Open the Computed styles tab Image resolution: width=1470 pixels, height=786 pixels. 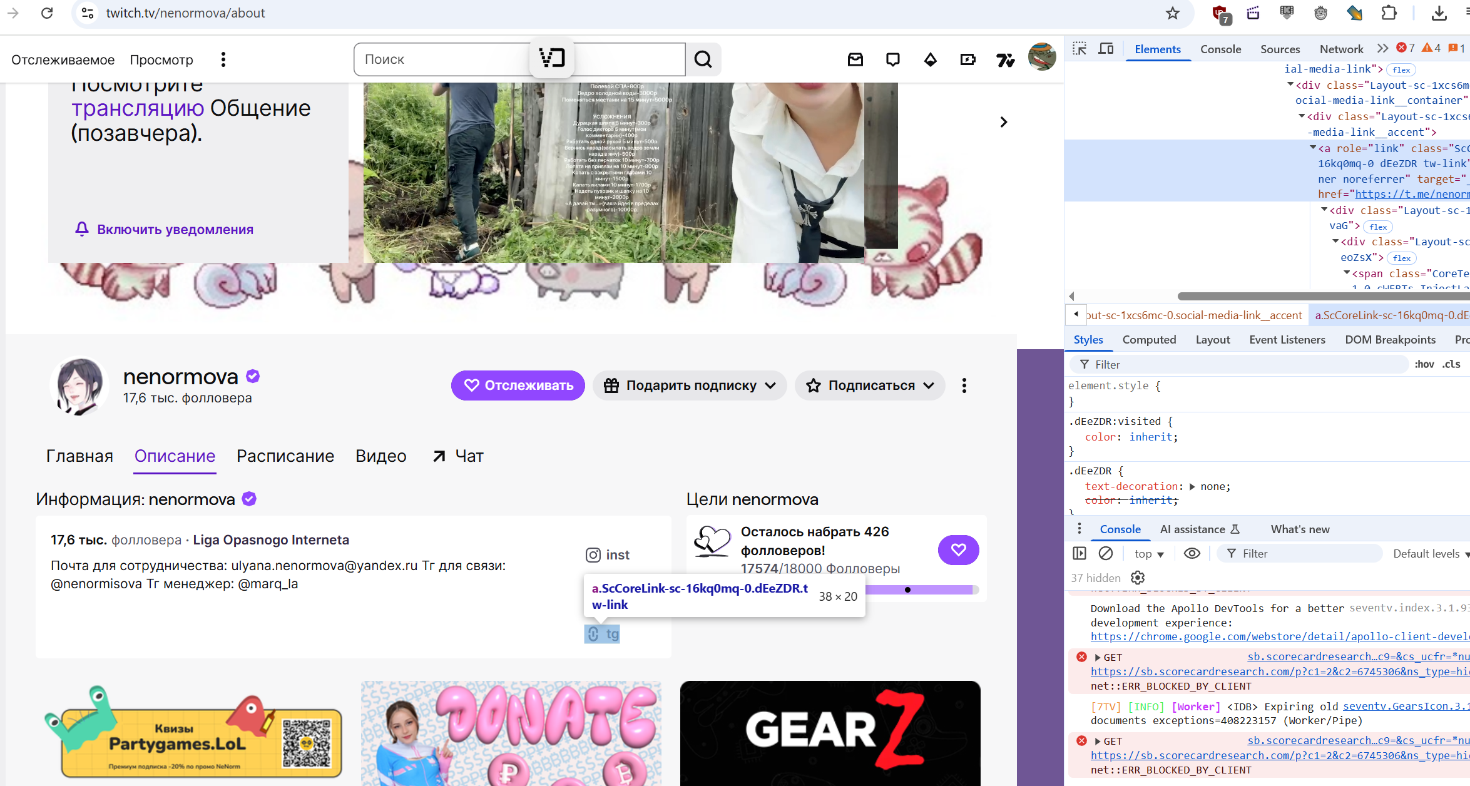(x=1149, y=340)
